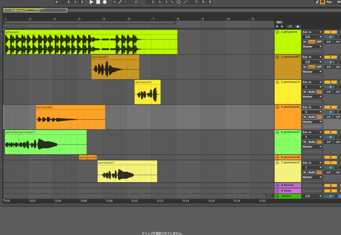Activate the Draw Mode pencil icon

317,2
